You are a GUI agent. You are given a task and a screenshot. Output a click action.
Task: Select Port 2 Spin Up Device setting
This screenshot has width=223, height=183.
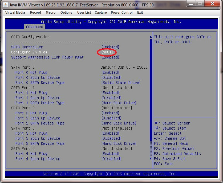point(38,118)
